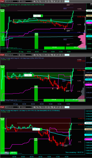Click the DR1 level label on MYM chart
This screenshot has width=92, height=158.
pyautogui.click(x=68, y=5)
